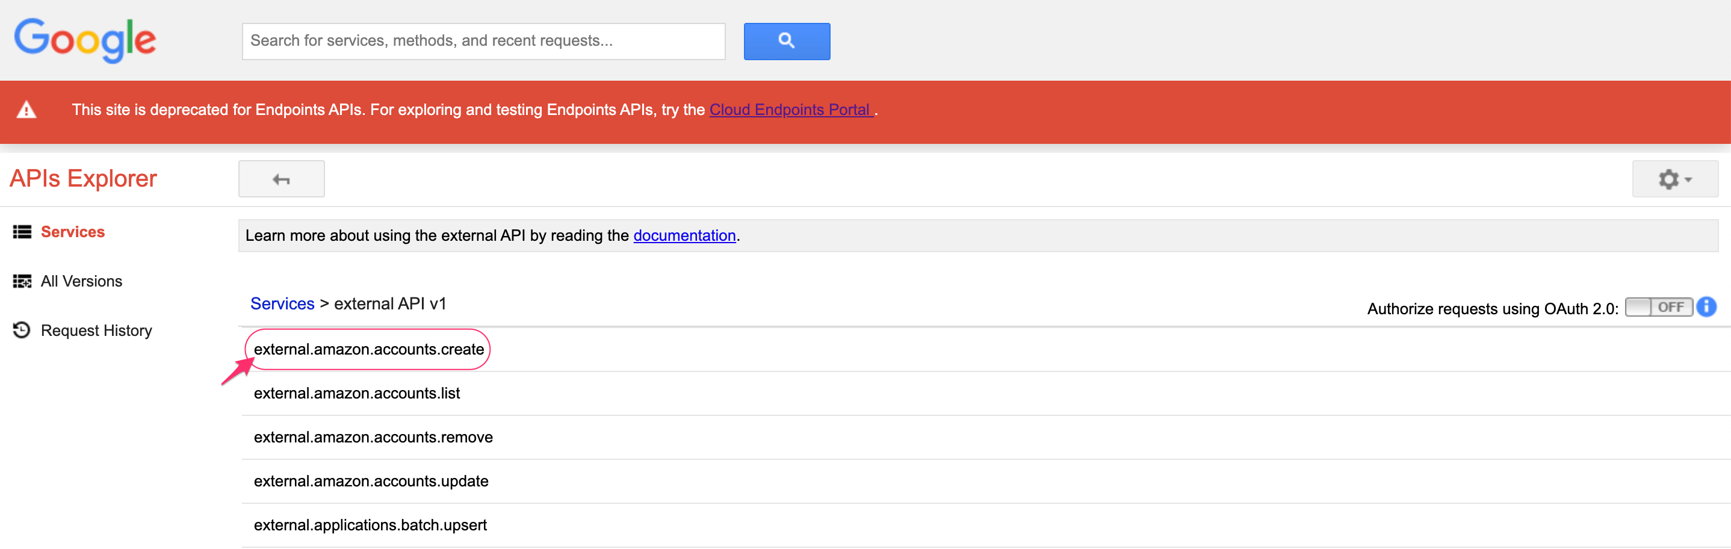1731x549 pixels.
Task: Choose Request History in the sidebar
Action: (96, 330)
